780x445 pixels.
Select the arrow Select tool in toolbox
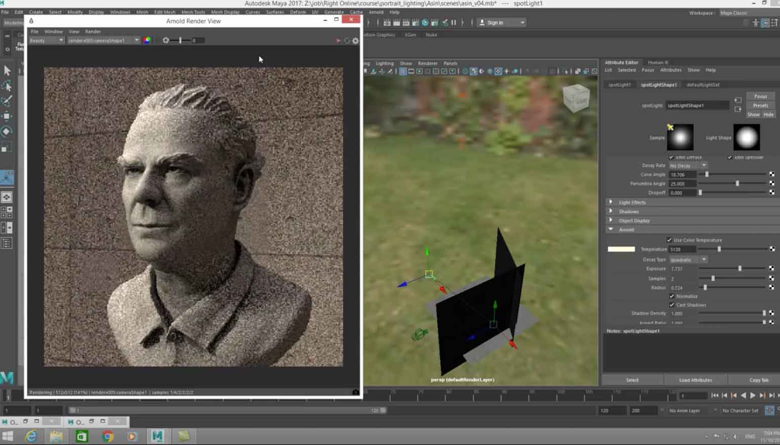tap(7, 70)
